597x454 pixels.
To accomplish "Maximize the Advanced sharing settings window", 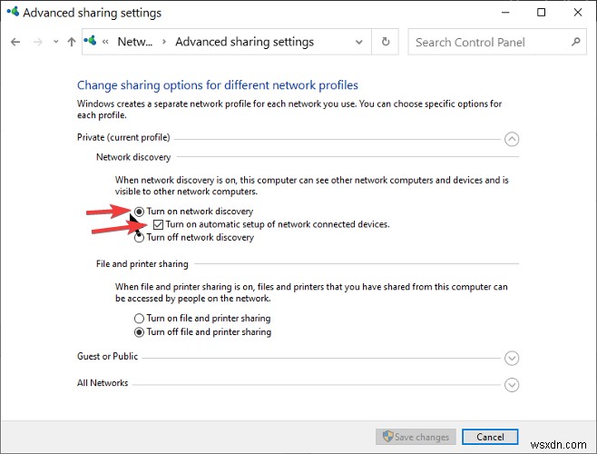I will coord(541,12).
